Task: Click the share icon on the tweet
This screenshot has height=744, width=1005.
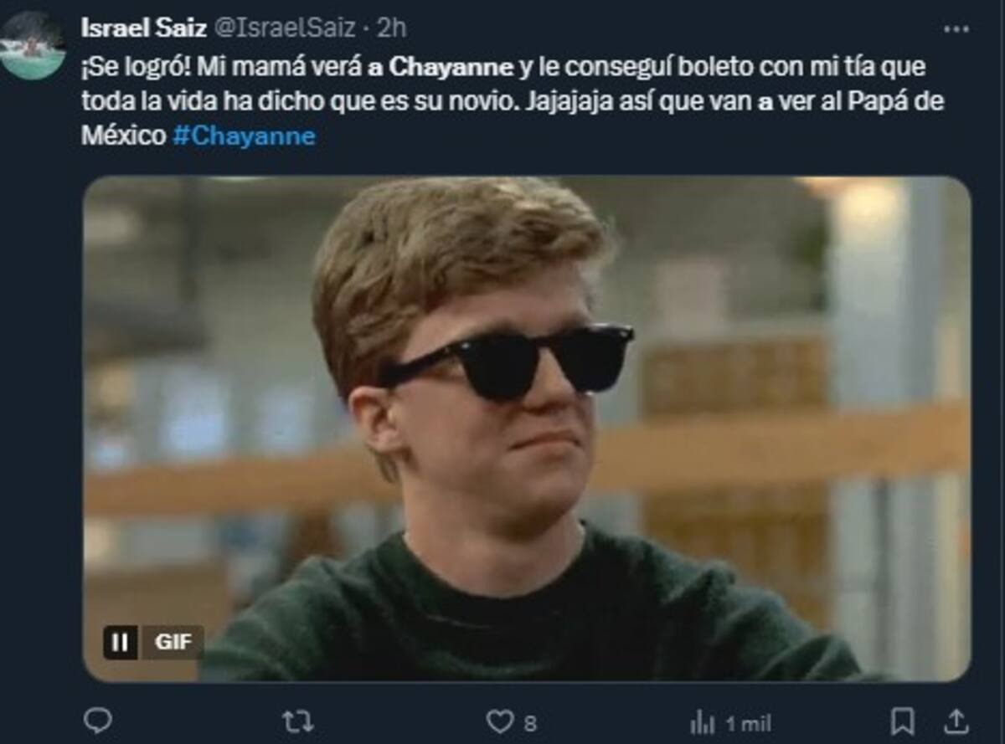Action: pyautogui.click(x=956, y=721)
